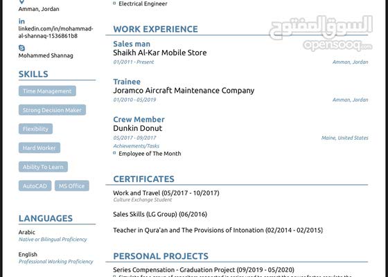Click the MS Office skill tag
The width and height of the screenshot is (388, 277).
coord(72,186)
